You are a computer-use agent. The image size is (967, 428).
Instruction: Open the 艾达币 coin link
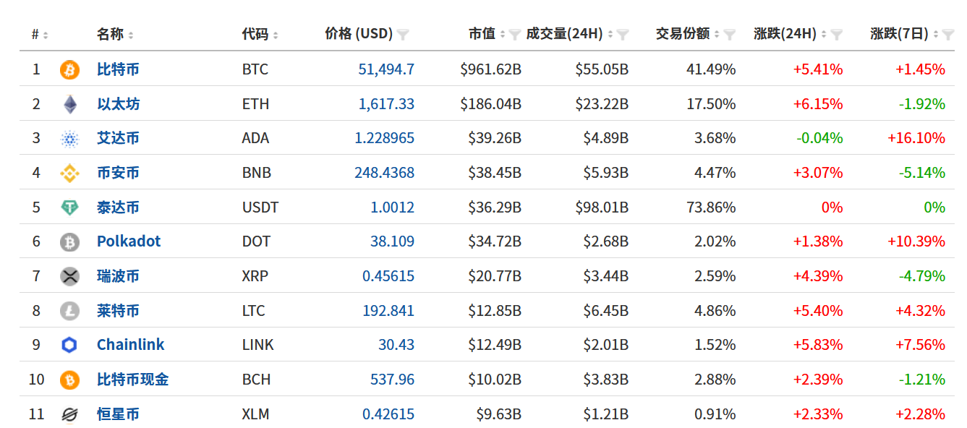tap(118, 138)
